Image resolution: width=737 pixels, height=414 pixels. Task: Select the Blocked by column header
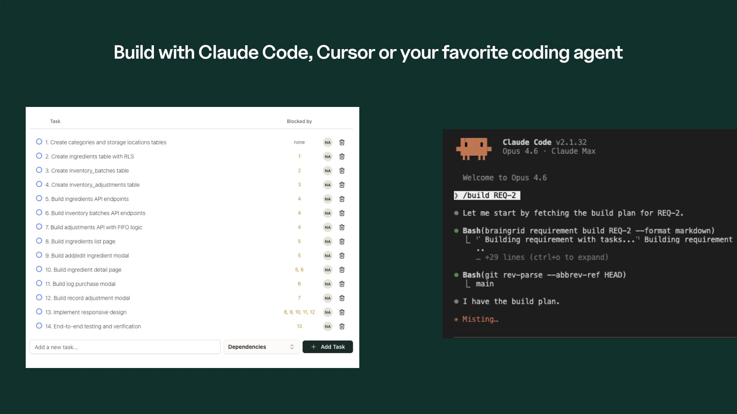[x=299, y=121]
